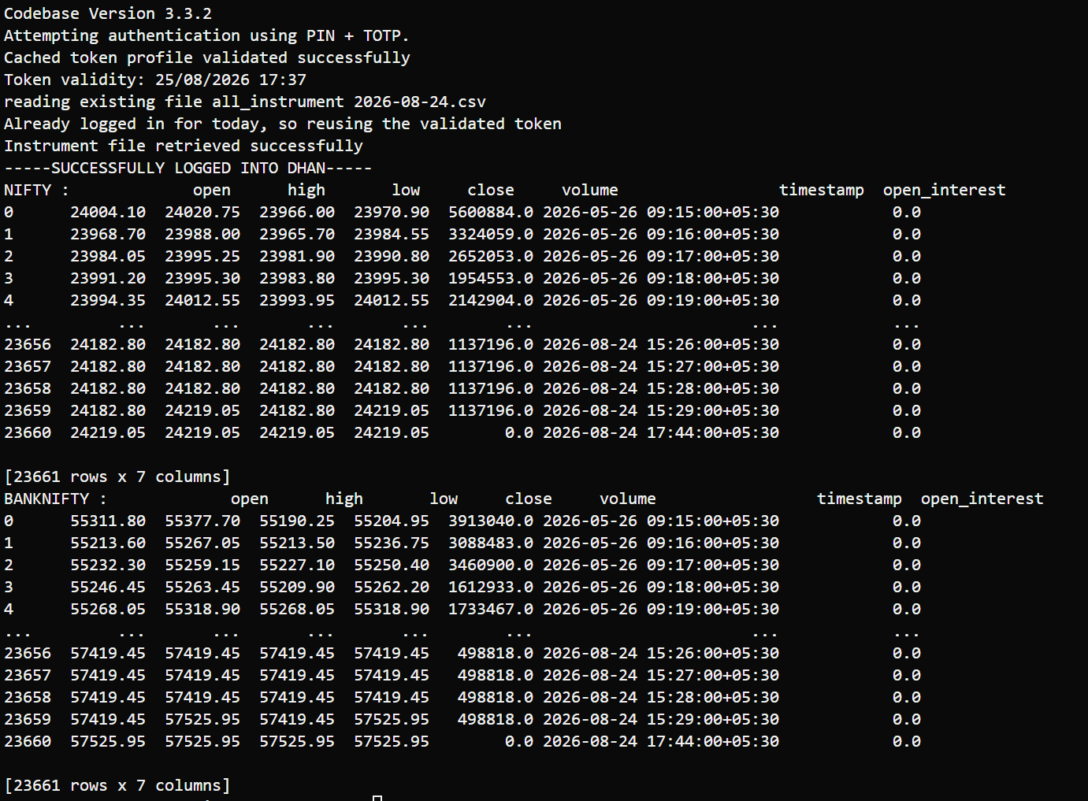Click the NIFTY close value 23984.55
The height and width of the screenshot is (801, 1088).
point(392,234)
